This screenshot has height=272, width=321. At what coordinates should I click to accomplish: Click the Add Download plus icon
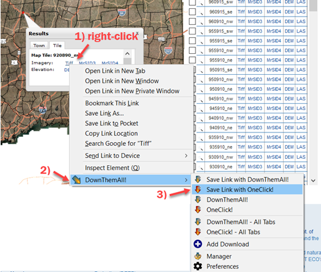point(198,244)
